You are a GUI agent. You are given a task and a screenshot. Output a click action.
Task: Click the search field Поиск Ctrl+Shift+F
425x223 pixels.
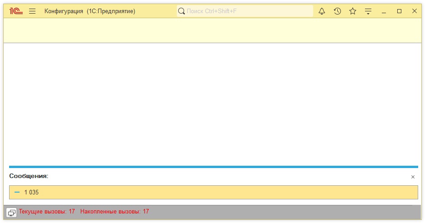245,11
